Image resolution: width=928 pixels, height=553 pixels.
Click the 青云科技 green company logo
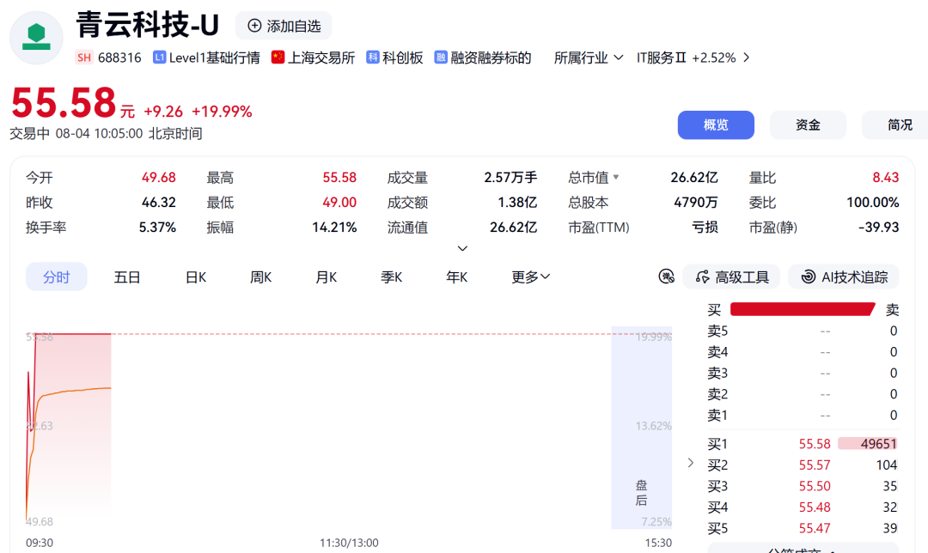[36, 38]
